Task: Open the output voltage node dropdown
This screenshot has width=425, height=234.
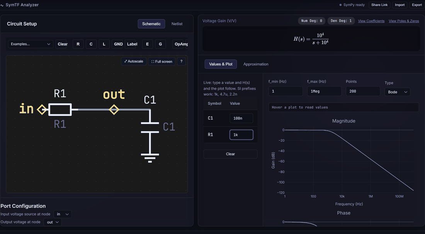Action: coord(53,222)
